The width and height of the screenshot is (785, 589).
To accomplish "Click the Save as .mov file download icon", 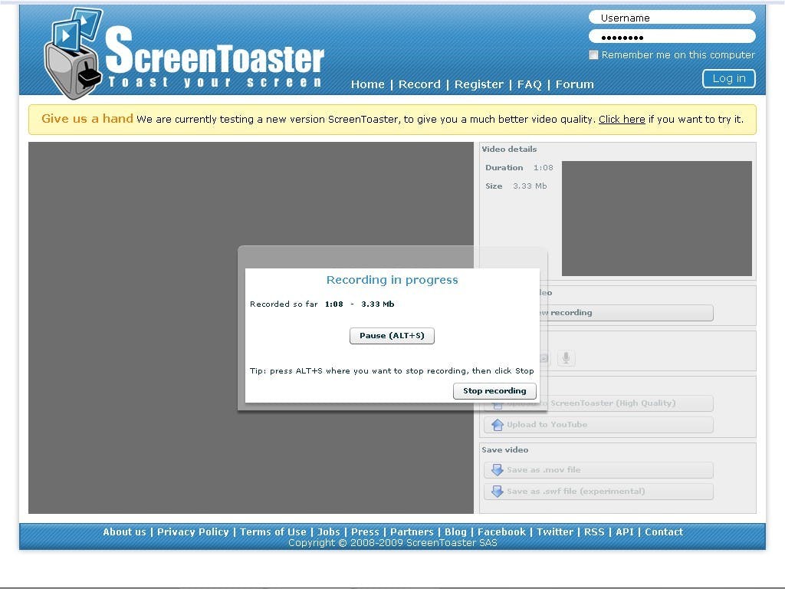I will 497,470.
